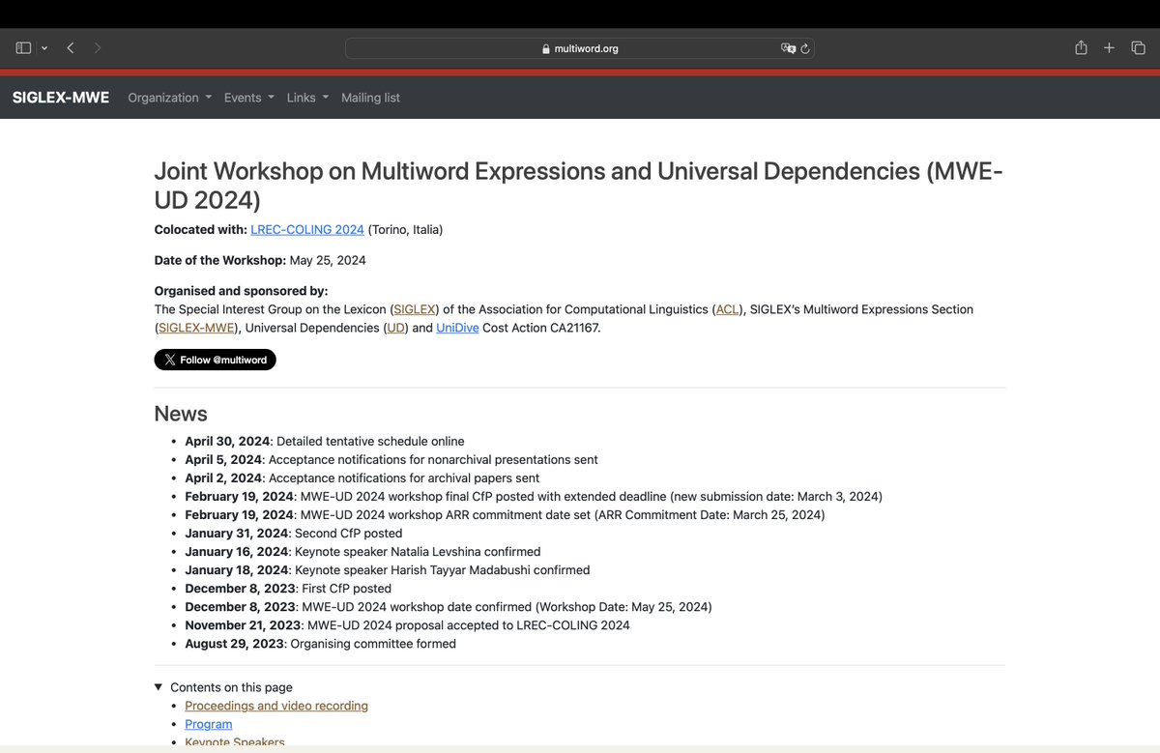The height and width of the screenshot is (753, 1160).
Task: Click 'Keynote speaker Harish Tayyar Madabushi confirmed'
Action: coord(442,569)
